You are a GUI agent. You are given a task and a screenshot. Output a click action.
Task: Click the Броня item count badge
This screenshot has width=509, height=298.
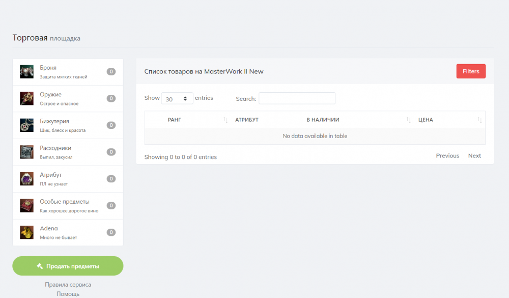click(111, 72)
